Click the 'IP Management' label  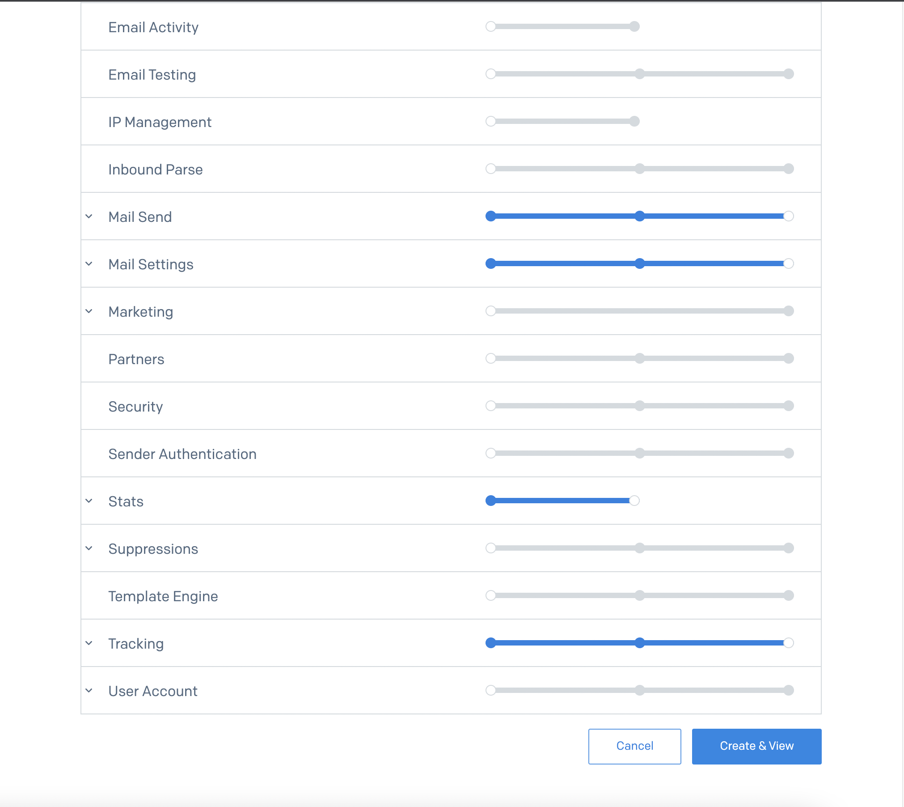tap(160, 123)
